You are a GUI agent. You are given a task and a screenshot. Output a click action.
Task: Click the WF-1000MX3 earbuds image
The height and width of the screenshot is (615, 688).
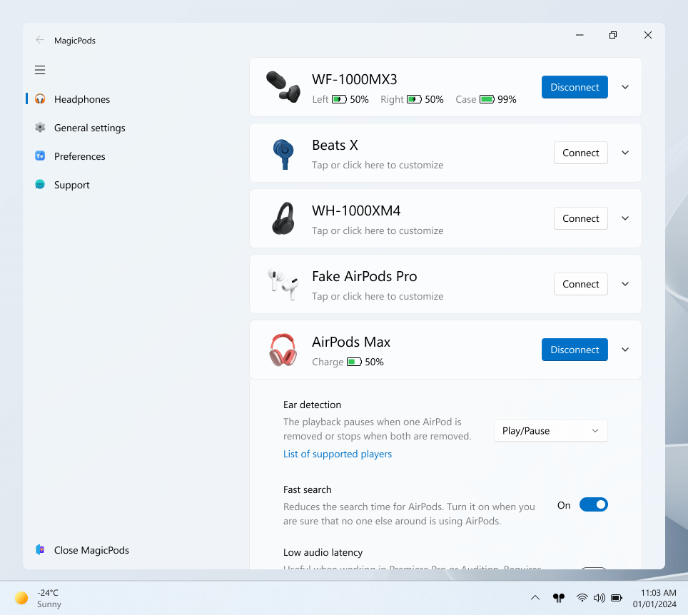[x=283, y=87]
